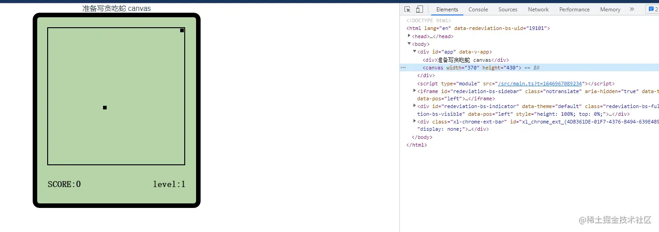Select the Memory tab
Viewport: 659px width, 232px height.
610,9
